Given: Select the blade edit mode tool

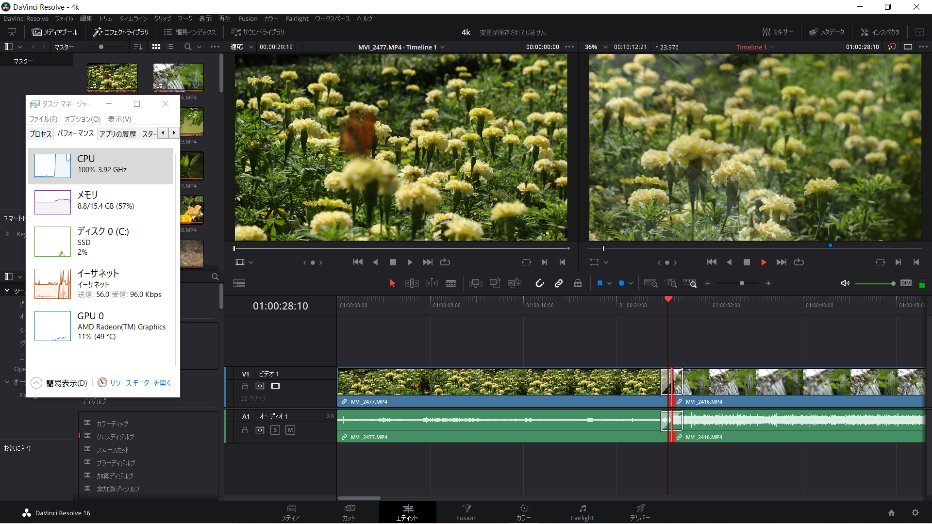Looking at the screenshot, I should (x=451, y=283).
